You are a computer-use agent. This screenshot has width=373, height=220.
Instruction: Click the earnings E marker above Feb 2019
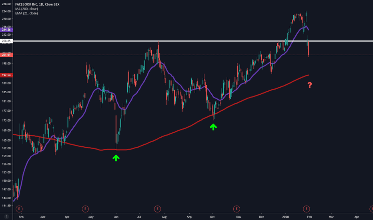tap(19, 209)
